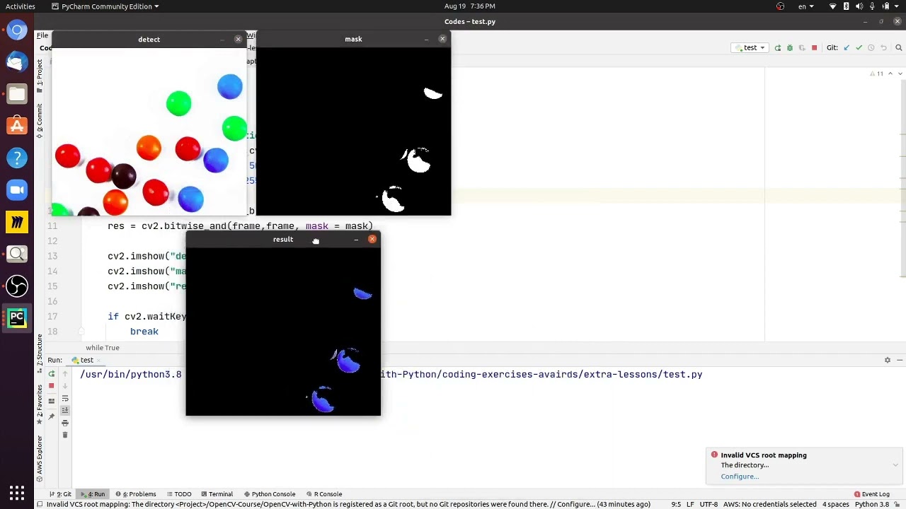Toggle scroll to end in Run console
Screen dimensions: 906x509
point(65,410)
